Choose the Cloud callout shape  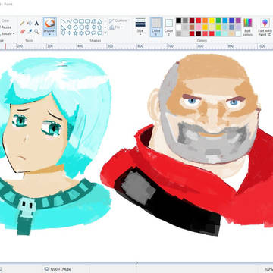click(99, 33)
